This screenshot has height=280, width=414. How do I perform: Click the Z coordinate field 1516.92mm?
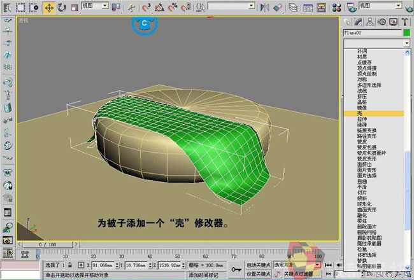coord(170,265)
